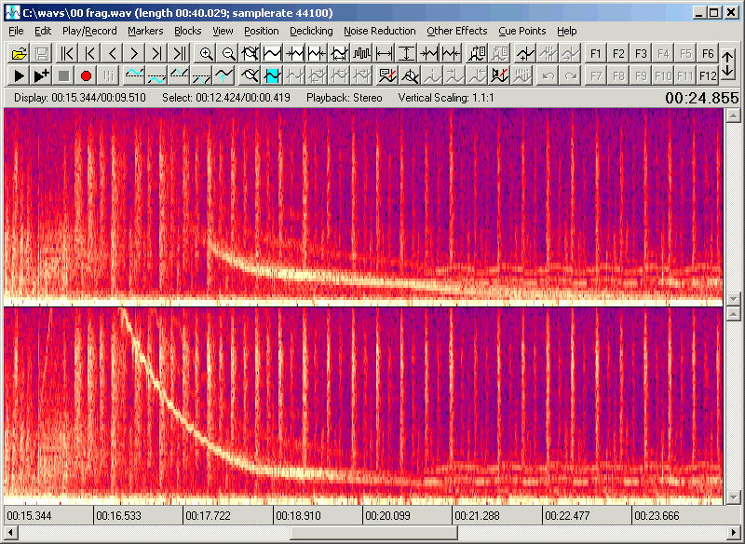Click the up arrow to increase vertical scaling
Viewport: 745px width, 544px height.
tap(725, 53)
